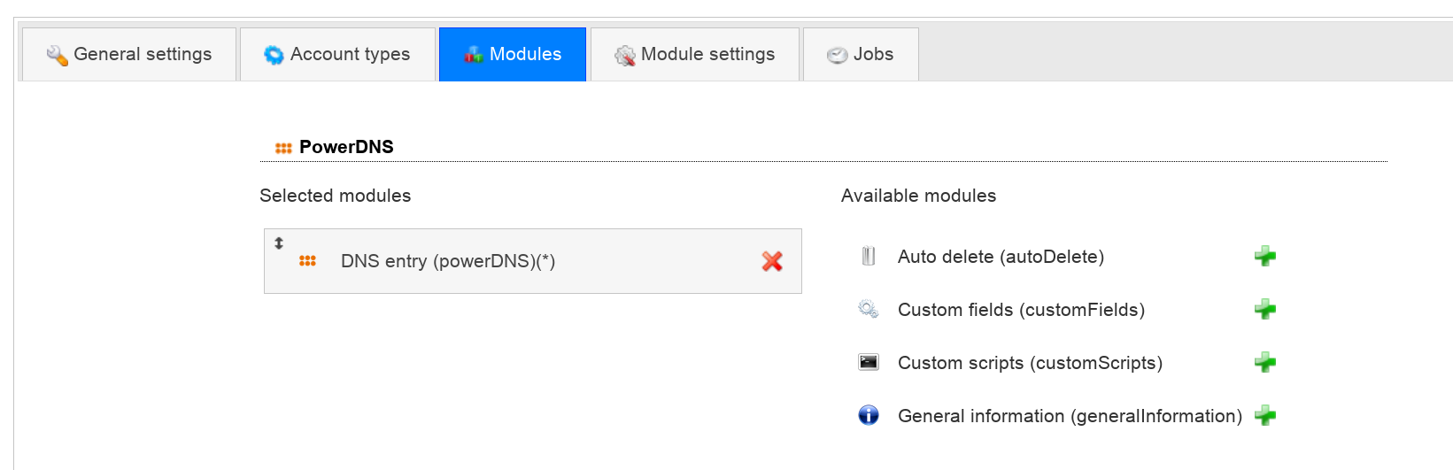Add the Custom scripts module
The width and height of the screenshot is (1453, 470).
pos(1265,363)
